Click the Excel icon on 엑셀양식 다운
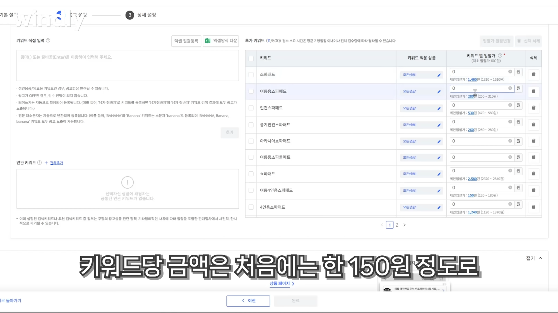The height and width of the screenshot is (313, 558). tap(206, 41)
